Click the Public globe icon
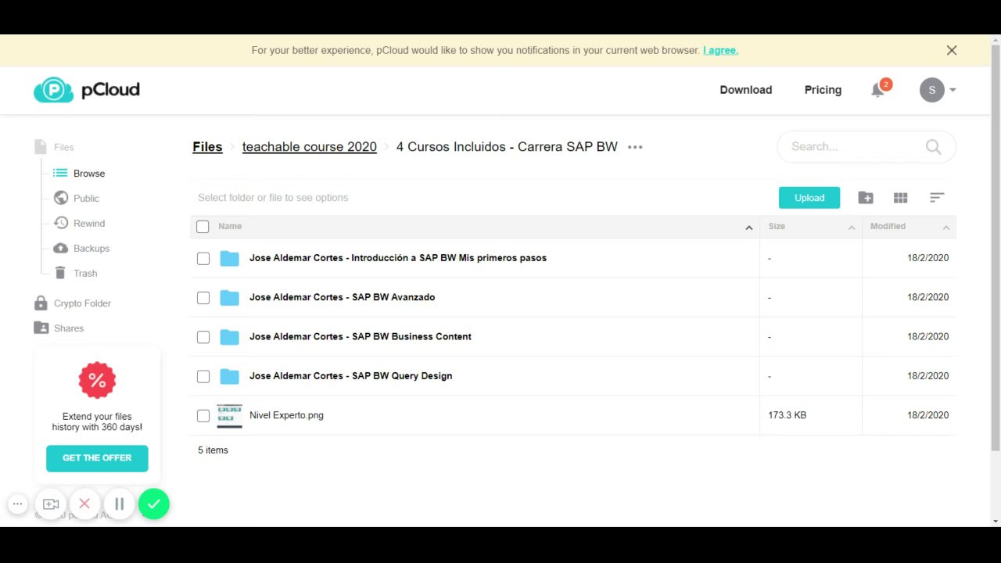1001x563 pixels. (x=60, y=198)
